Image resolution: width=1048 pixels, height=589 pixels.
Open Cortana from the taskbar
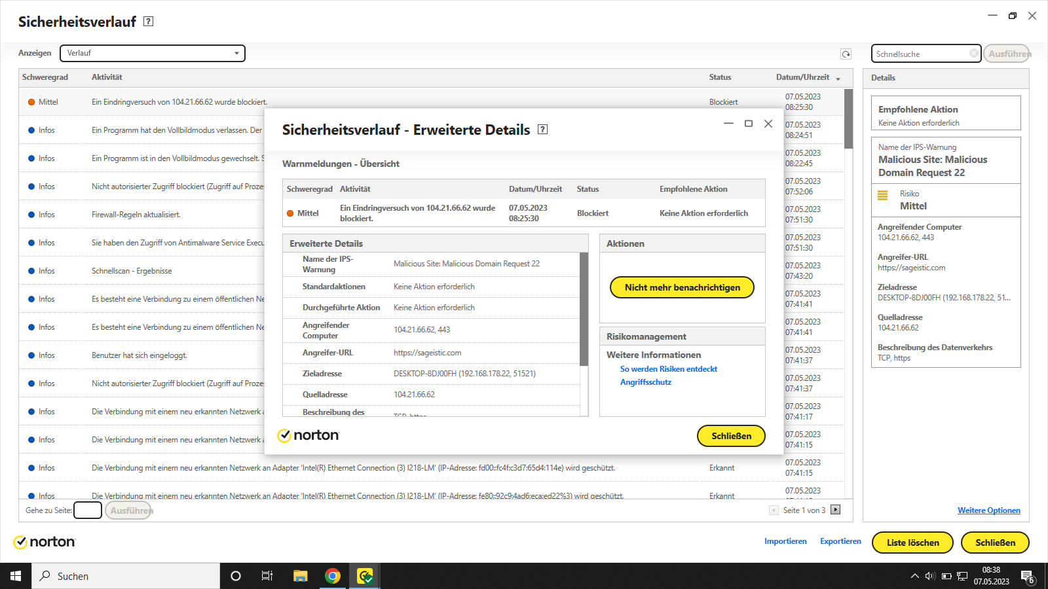coord(236,576)
